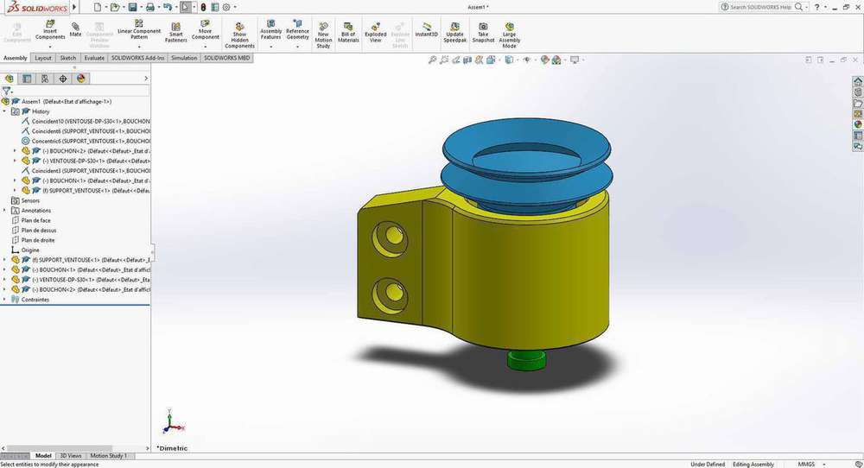
Task: Open Motion Study 1 bottom tab
Action: (108, 456)
